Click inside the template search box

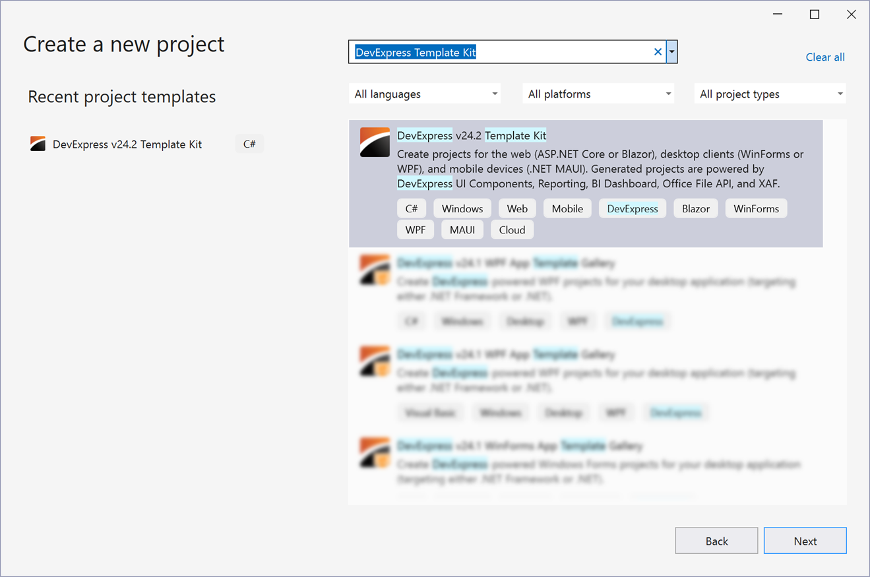pos(501,52)
